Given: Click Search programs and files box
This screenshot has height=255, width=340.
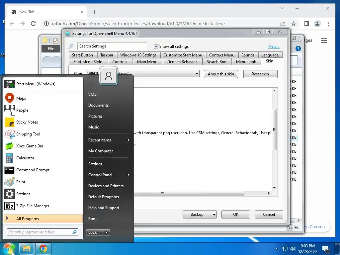Looking at the screenshot, I should point(42,232).
